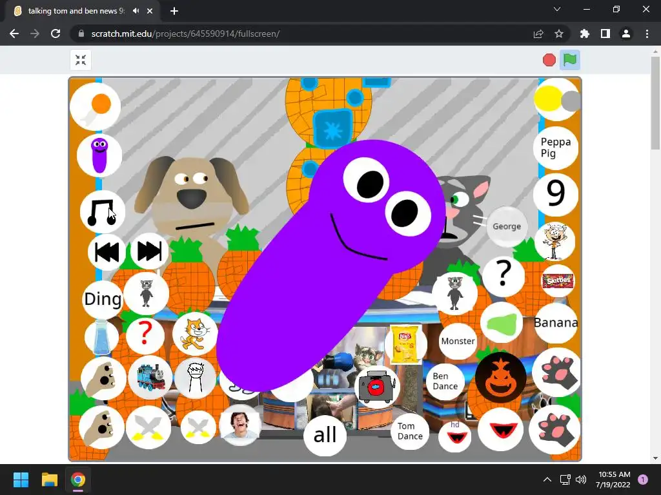Viewport: 661px width, 495px height.
Task: Click the Banana button
Action: click(556, 323)
